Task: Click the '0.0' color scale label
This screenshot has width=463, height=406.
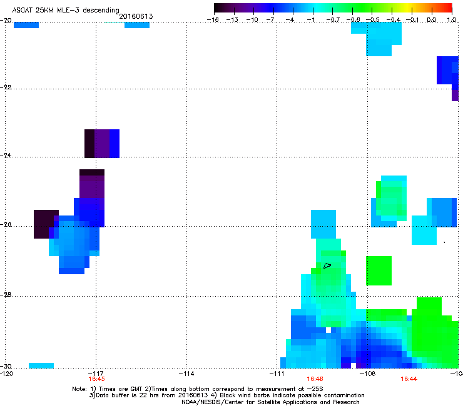Action: point(432,20)
